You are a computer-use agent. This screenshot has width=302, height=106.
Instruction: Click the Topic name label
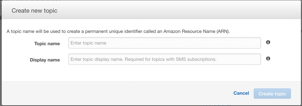pyautogui.click(x=47, y=44)
